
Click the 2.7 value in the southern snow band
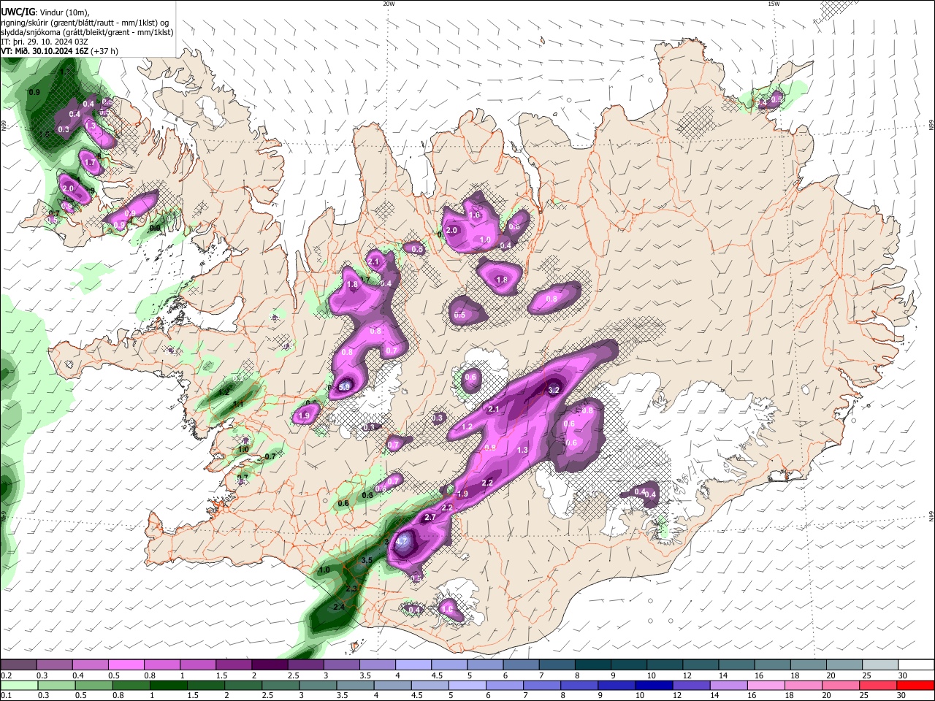click(x=430, y=517)
